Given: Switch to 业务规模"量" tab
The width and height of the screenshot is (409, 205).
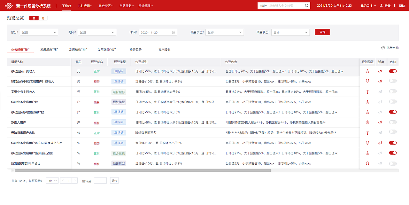Looking at the screenshot, I should coord(20,50).
